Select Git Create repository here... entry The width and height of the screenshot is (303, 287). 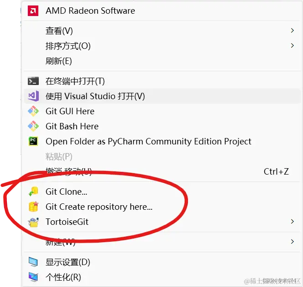pyautogui.click(x=99, y=207)
